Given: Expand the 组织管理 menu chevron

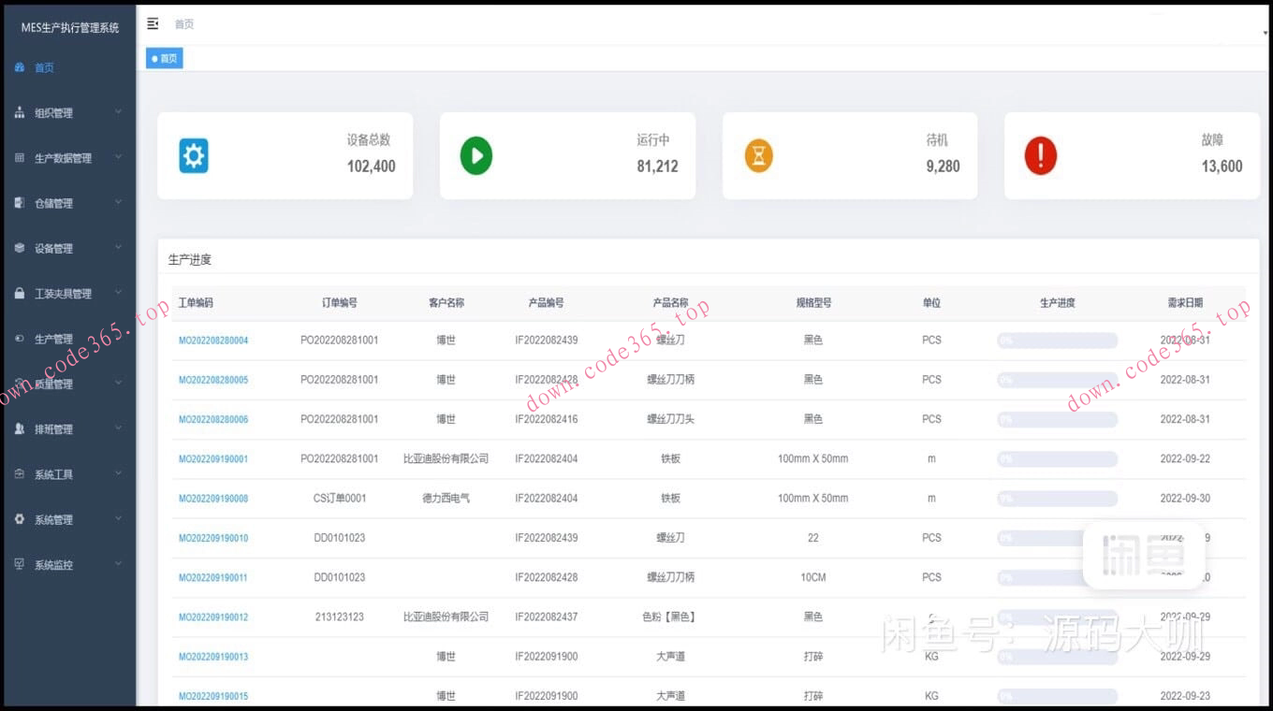Looking at the screenshot, I should (x=118, y=112).
